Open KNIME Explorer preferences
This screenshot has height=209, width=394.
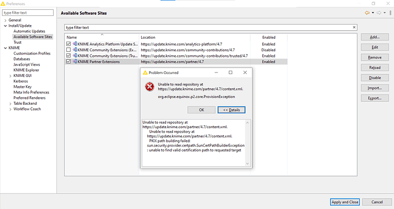coord(26,70)
